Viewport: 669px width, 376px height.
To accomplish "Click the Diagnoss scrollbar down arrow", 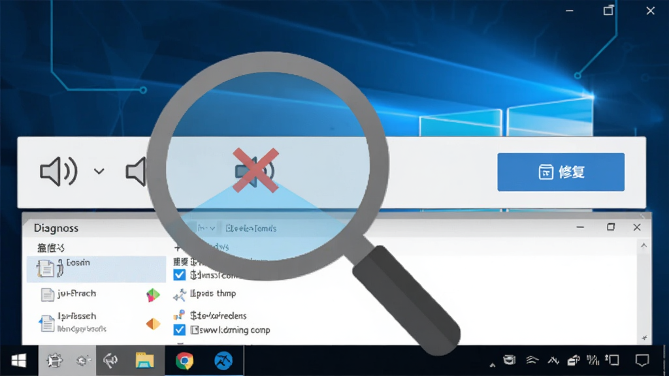I will 644,337.
